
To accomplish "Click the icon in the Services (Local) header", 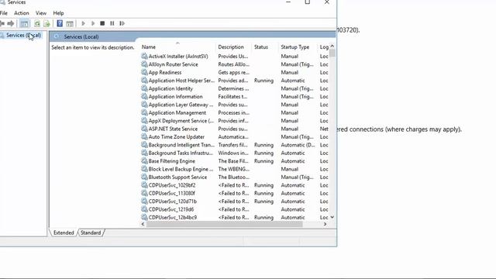I will [57, 36].
